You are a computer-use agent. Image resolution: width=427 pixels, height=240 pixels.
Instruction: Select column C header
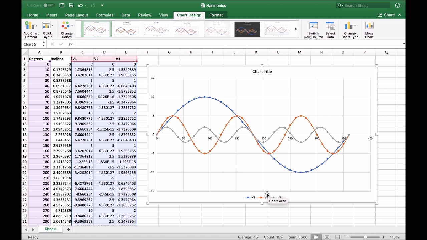(x=82, y=52)
